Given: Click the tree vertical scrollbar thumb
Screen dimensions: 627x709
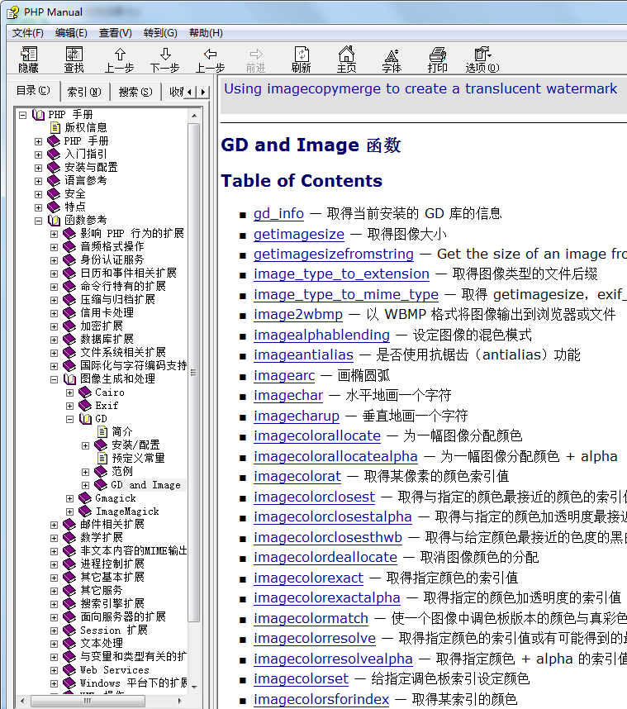Looking at the screenshot, I should click(x=194, y=372).
